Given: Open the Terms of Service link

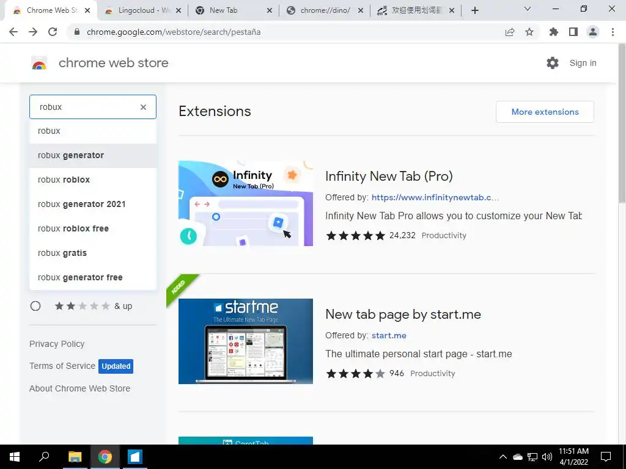Looking at the screenshot, I should (x=62, y=366).
